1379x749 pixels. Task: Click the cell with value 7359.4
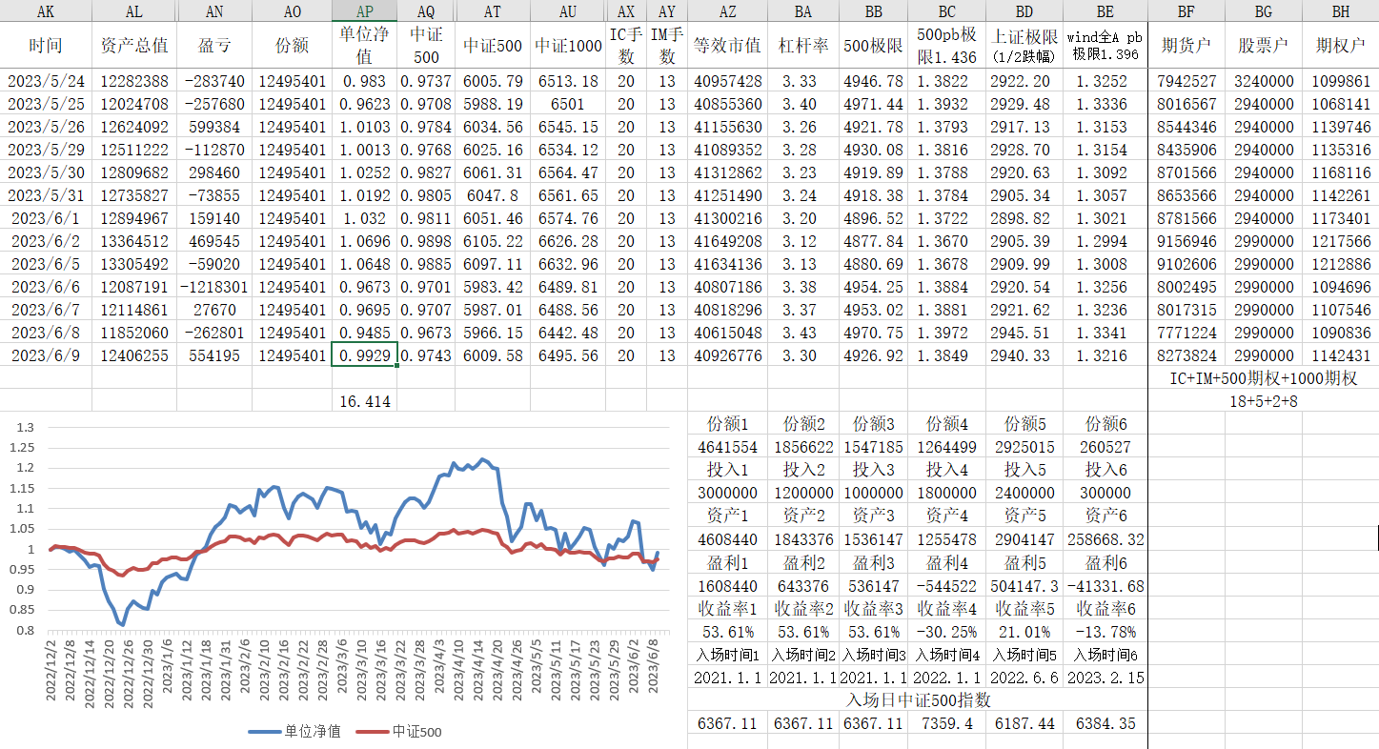pyautogui.click(x=946, y=723)
